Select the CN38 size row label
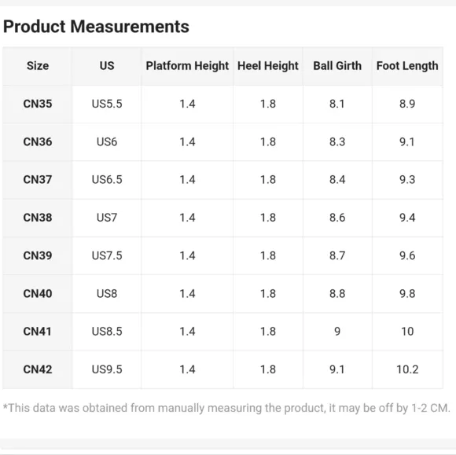456x455 pixels. pos(38,218)
